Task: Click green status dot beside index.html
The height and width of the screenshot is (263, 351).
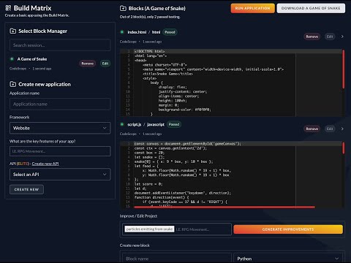Action: pyautogui.click(x=122, y=32)
